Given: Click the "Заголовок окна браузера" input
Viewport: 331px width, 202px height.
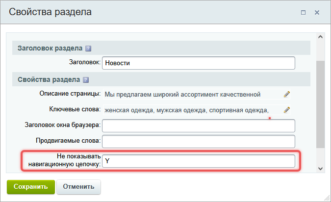Looking at the screenshot, I should click(x=199, y=126).
